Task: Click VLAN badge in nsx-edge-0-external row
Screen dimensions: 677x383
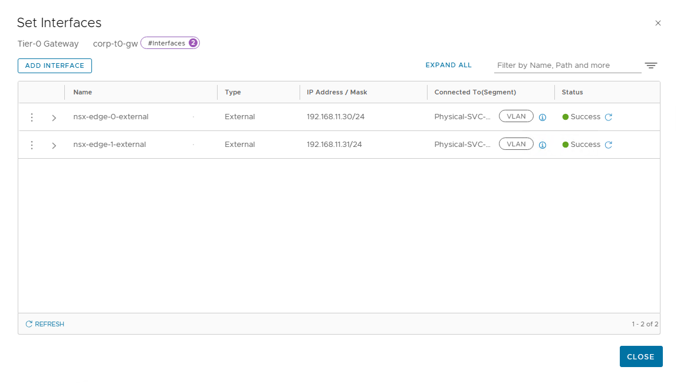Action: (516, 116)
